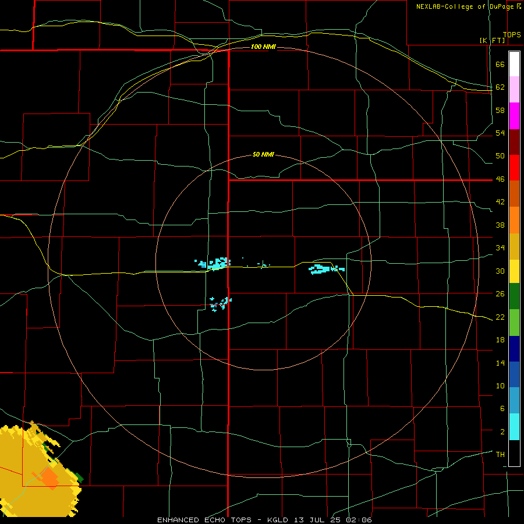The width and height of the screenshot is (524, 524).
Task: Click the yellow legend swatch near 30
Action: coord(514,271)
